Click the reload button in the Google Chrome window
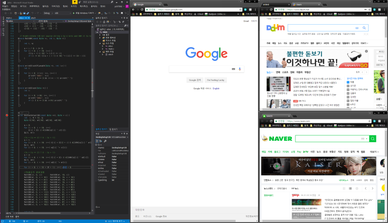The image size is (388, 223). 142,10
